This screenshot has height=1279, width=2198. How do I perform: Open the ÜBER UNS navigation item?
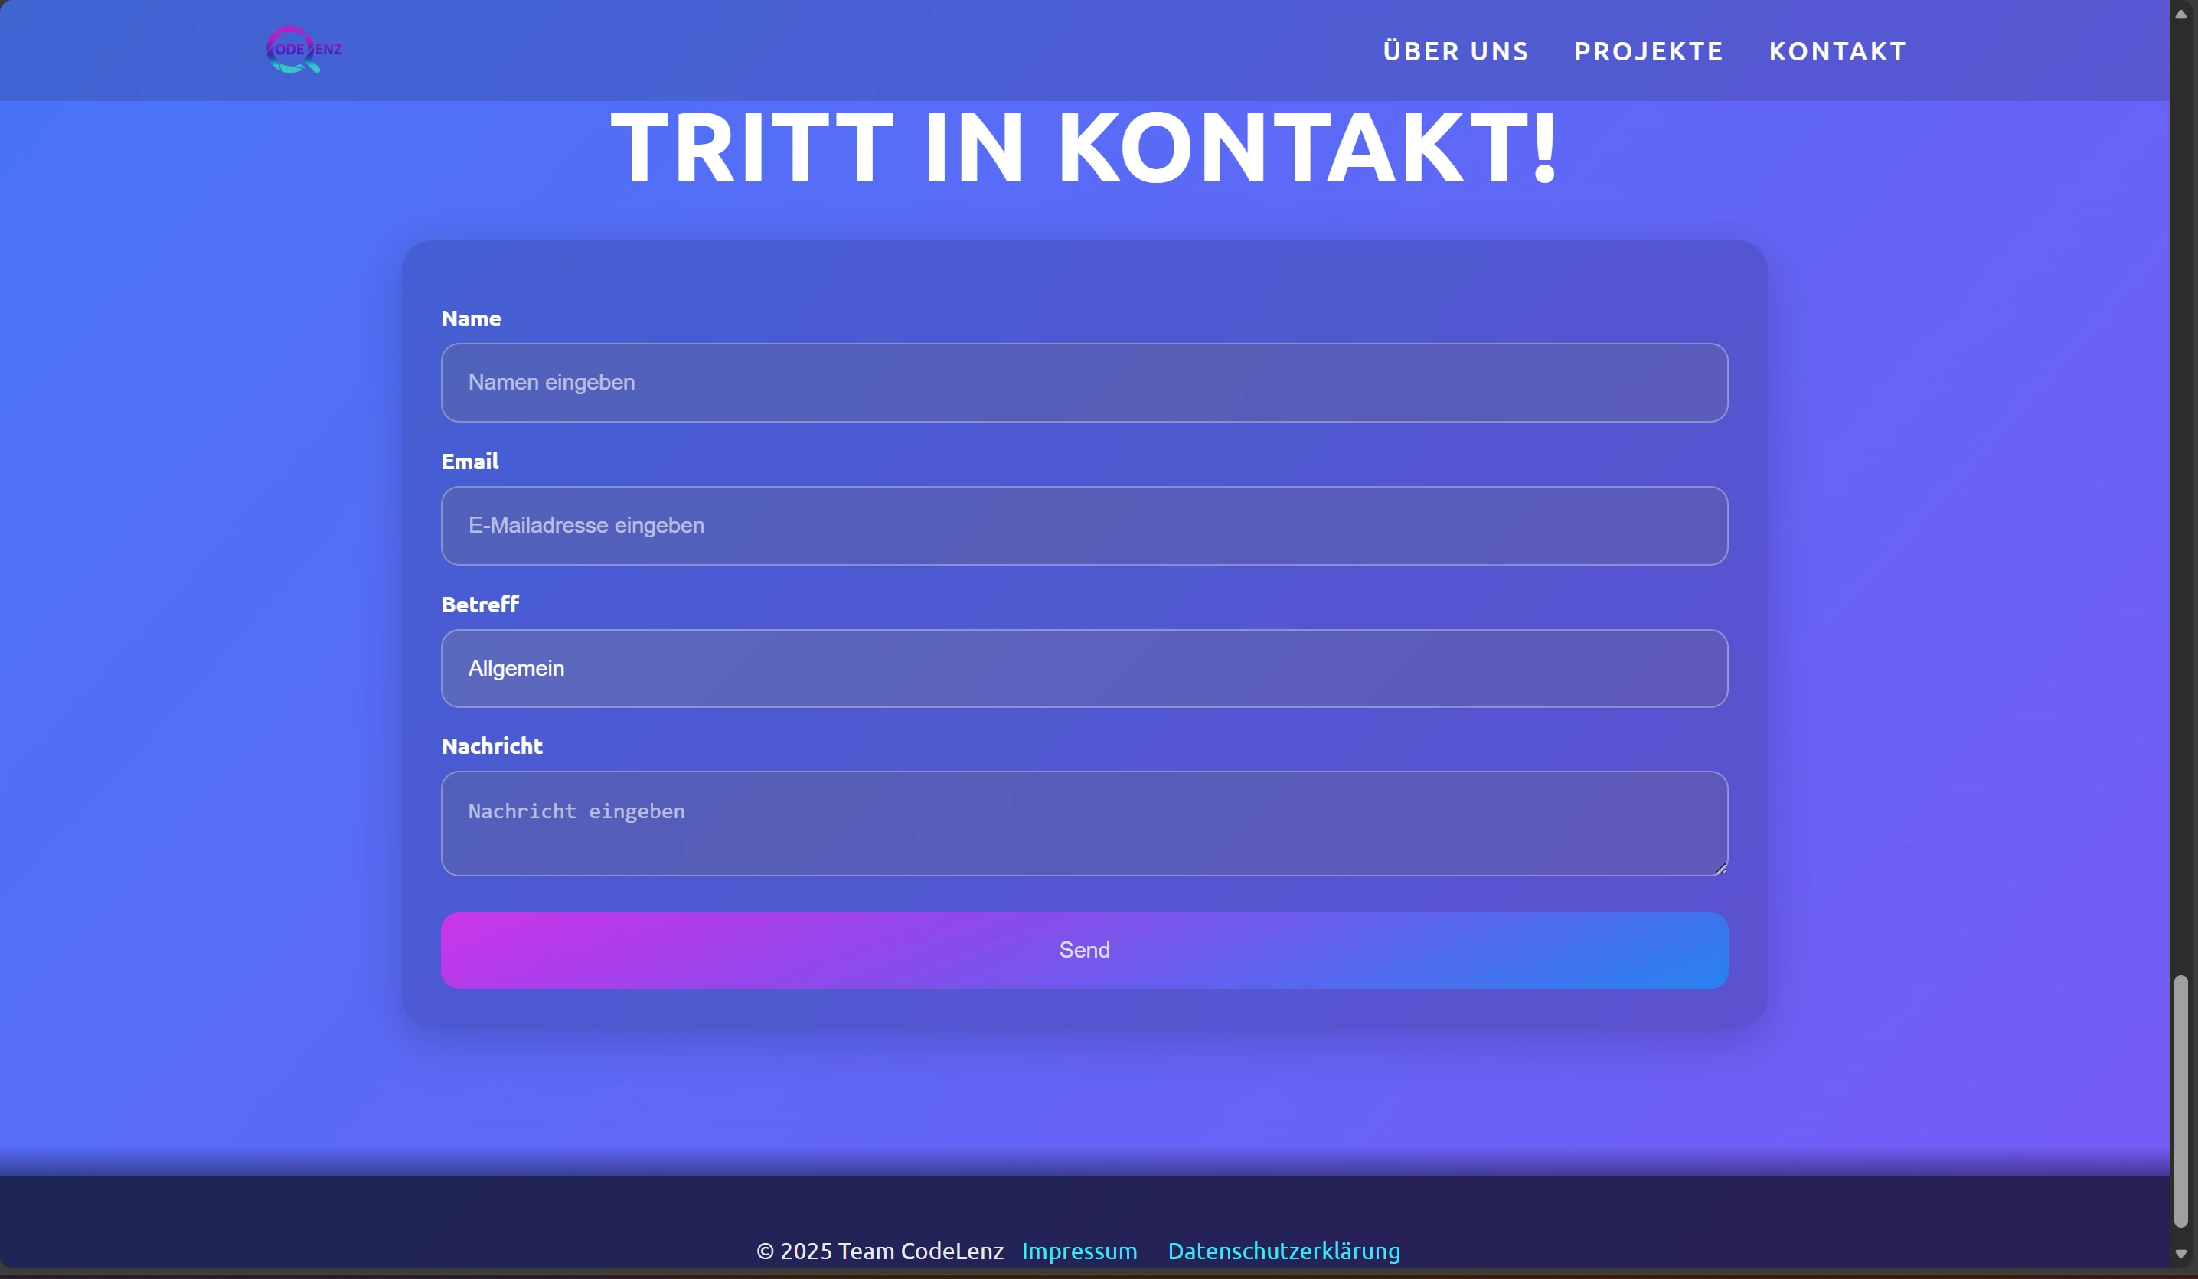pos(1455,51)
